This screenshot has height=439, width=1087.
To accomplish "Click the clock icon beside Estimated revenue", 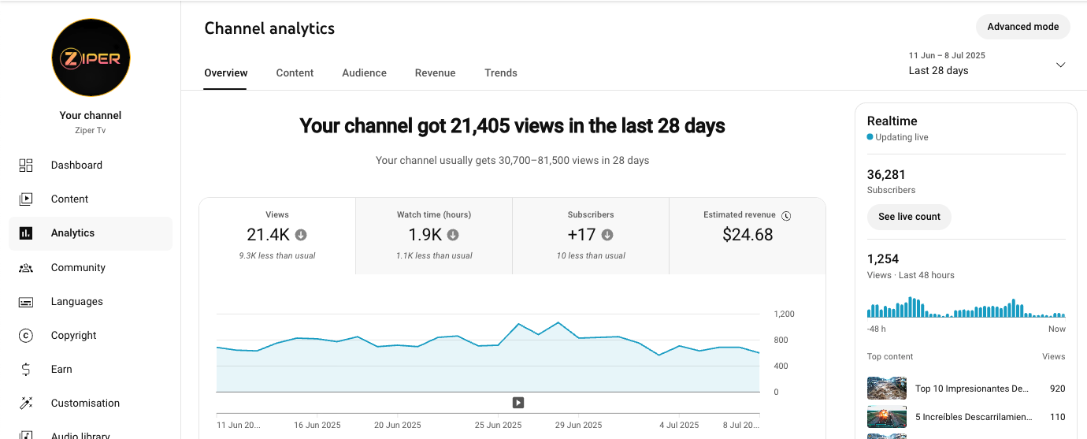I will click(786, 215).
